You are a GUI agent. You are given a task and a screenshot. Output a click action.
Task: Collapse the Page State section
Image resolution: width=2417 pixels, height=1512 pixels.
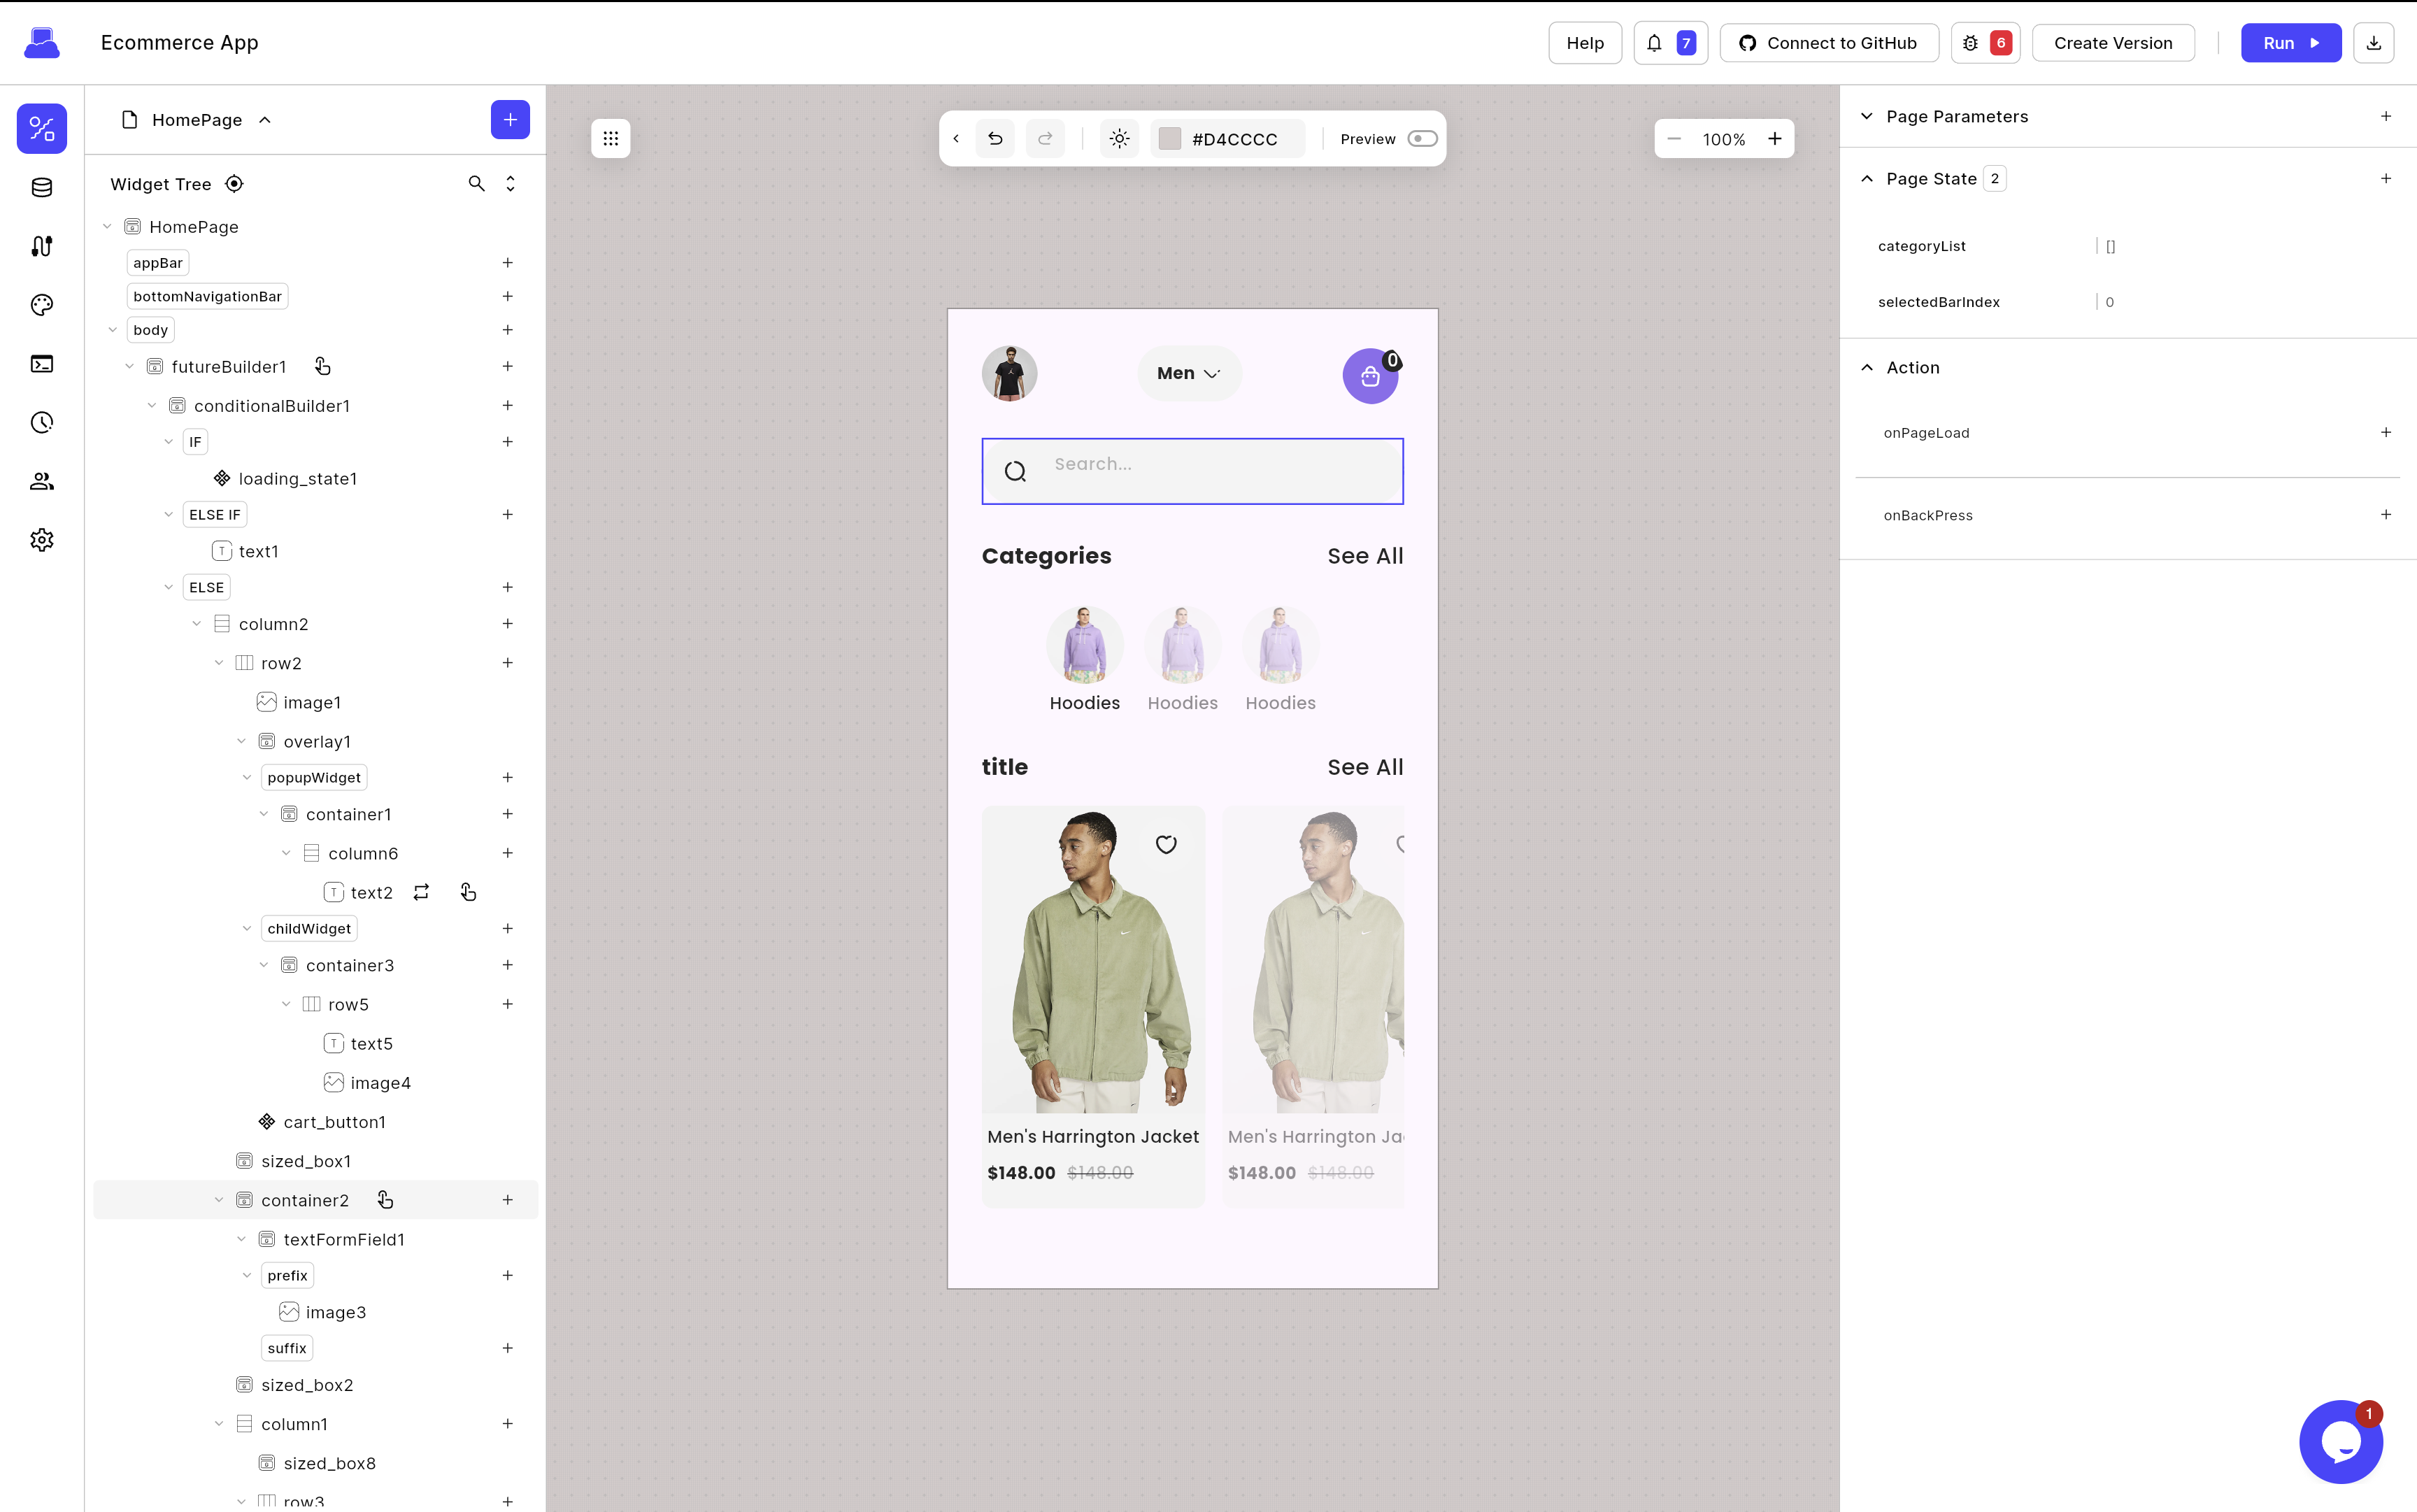(x=1867, y=178)
